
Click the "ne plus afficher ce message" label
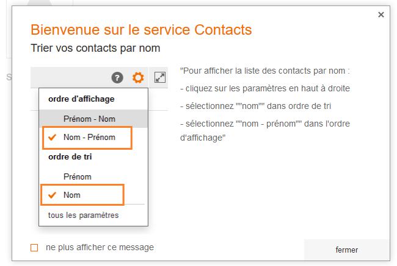click(x=100, y=247)
